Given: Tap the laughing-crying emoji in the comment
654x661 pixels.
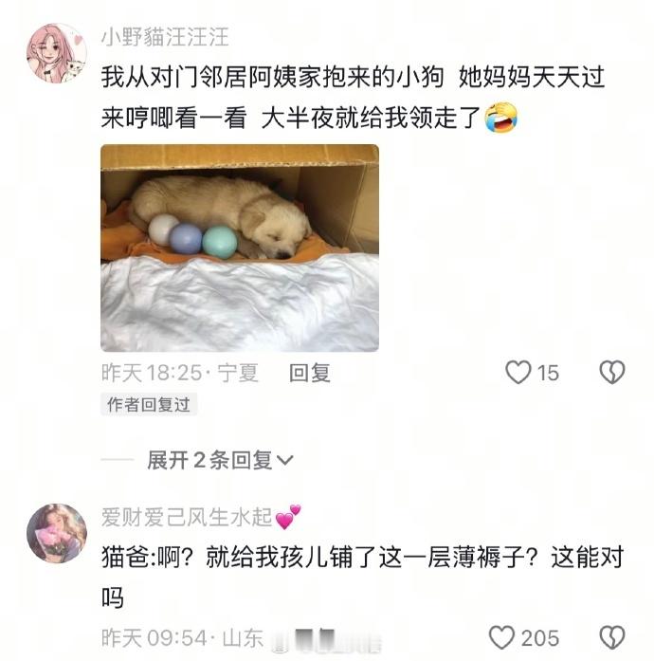Looking at the screenshot, I should [500, 118].
